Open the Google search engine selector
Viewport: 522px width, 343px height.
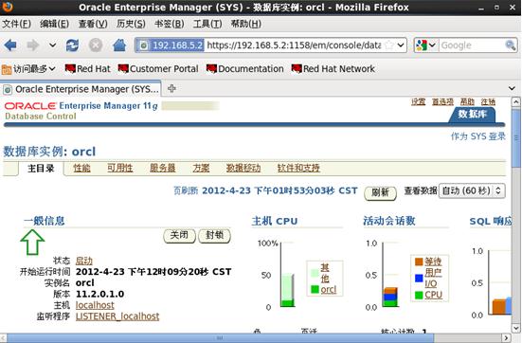[425, 45]
